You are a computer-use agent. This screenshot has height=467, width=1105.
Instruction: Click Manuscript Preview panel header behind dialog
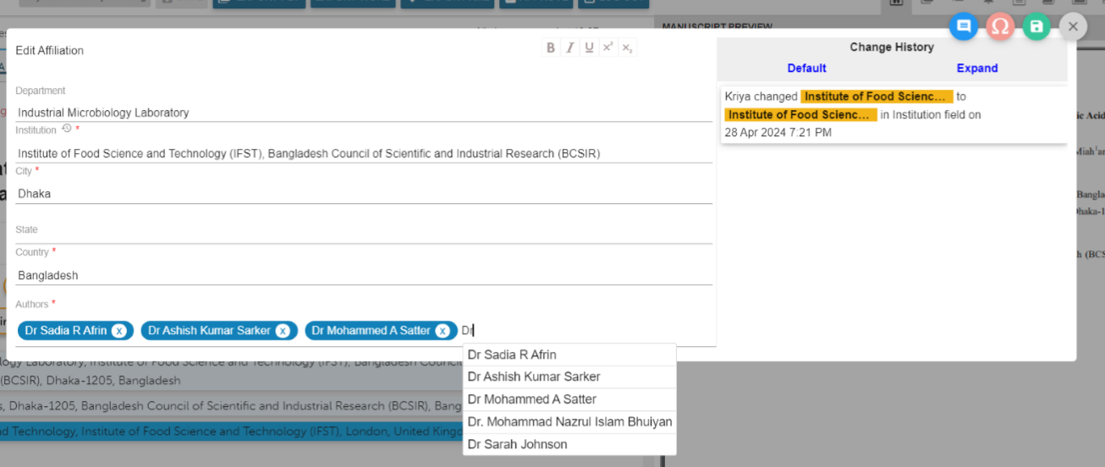click(x=716, y=26)
